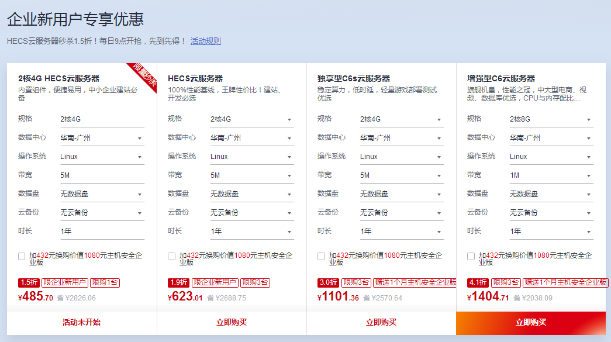The image size is (611, 342).
Task: Click 限企业新用户 tag beside 1.5折
Action: 65,282
